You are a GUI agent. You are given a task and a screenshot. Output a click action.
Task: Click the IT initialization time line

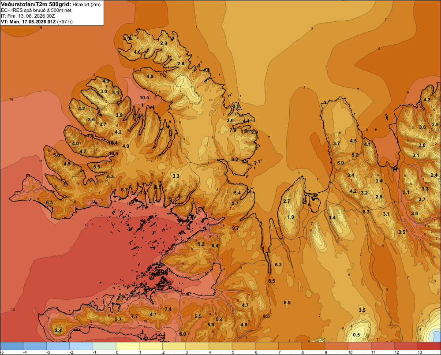tap(28, 16)
